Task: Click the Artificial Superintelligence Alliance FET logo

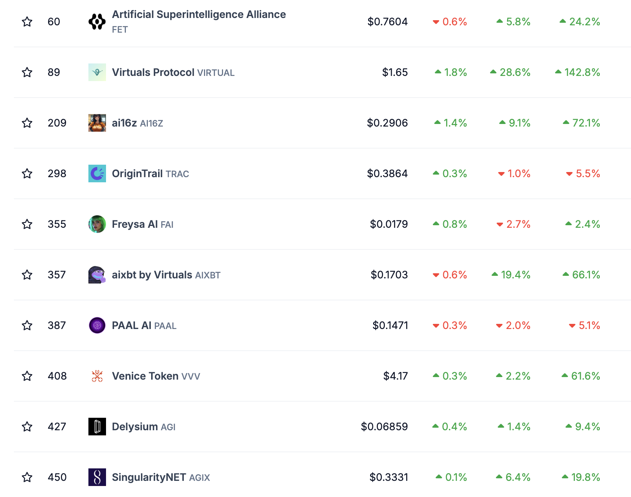Action: click(97, 22)
